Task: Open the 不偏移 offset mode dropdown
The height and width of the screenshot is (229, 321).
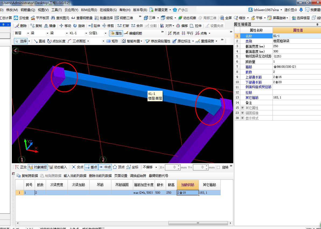Action: point(156,168)
